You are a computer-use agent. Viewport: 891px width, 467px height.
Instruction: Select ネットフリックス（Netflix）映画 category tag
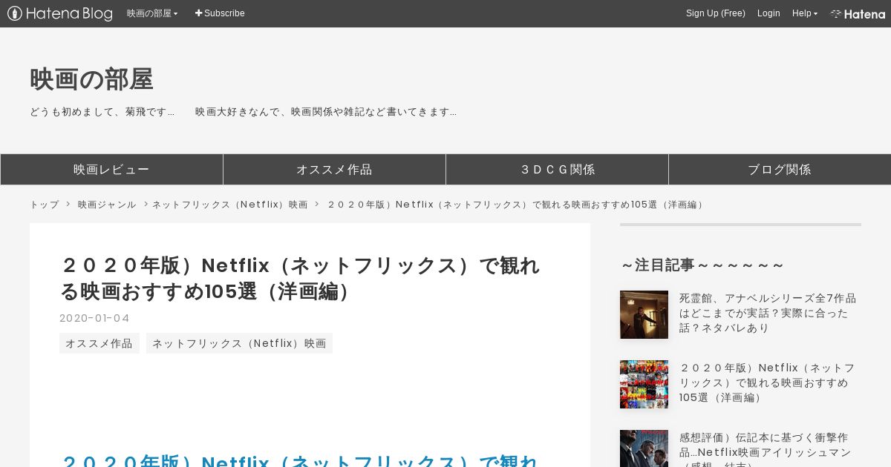(239, 343)
